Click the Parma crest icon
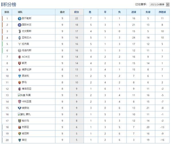Screen dimensions: 171x144 pos(20,121)
